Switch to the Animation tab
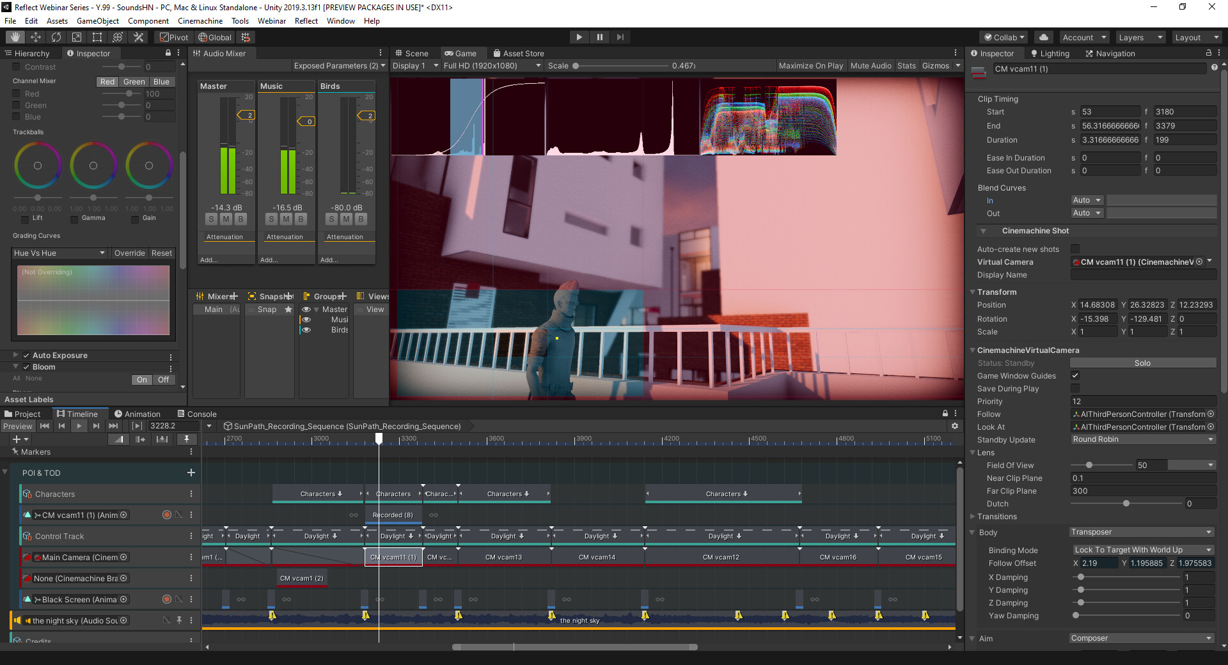Viewport: 1228px width, 665px height. click(x=137, y=414)
